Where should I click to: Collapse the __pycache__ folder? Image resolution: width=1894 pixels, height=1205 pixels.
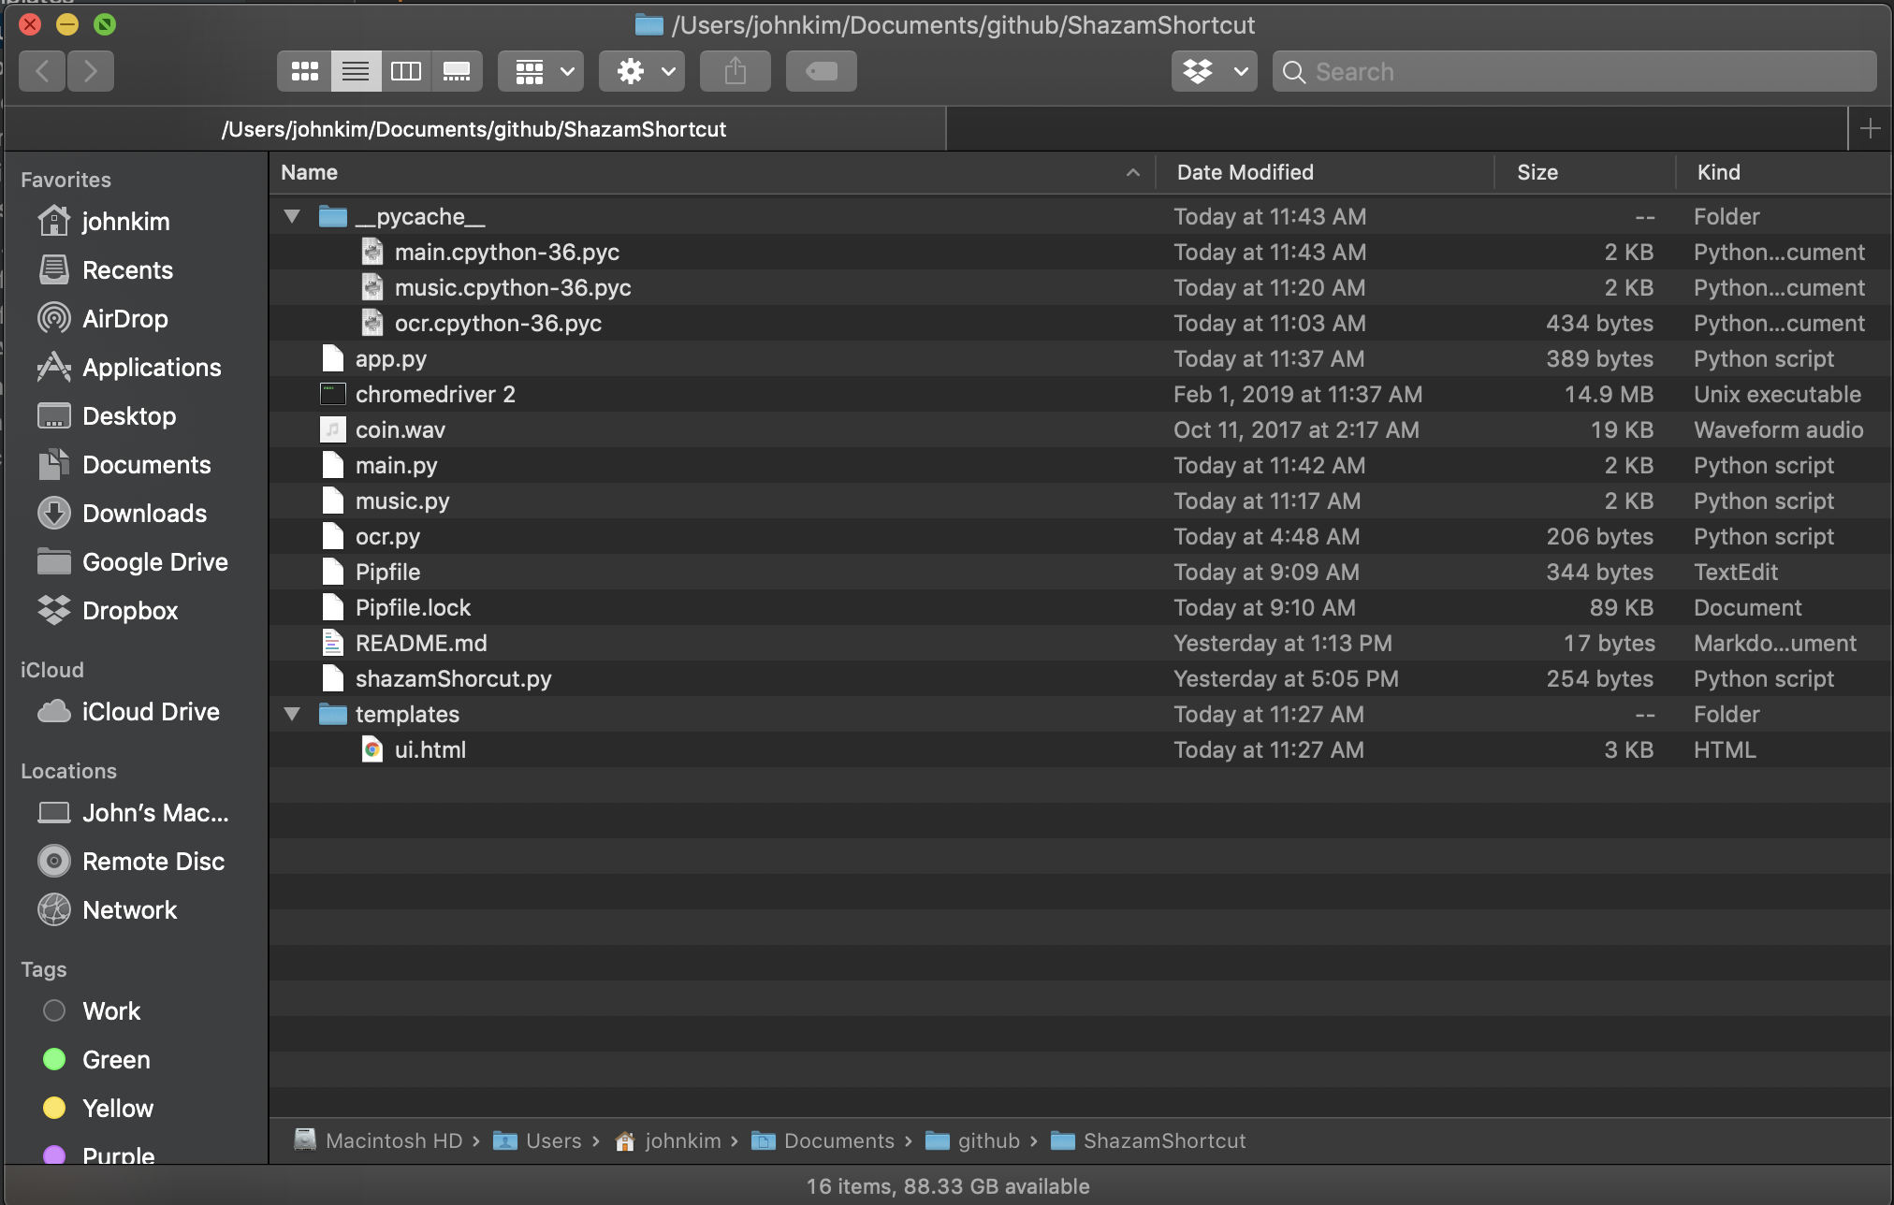[x=292, y=217]
